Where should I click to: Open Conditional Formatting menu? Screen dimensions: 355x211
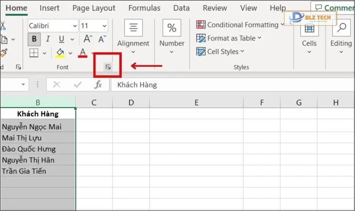(240, 24)
